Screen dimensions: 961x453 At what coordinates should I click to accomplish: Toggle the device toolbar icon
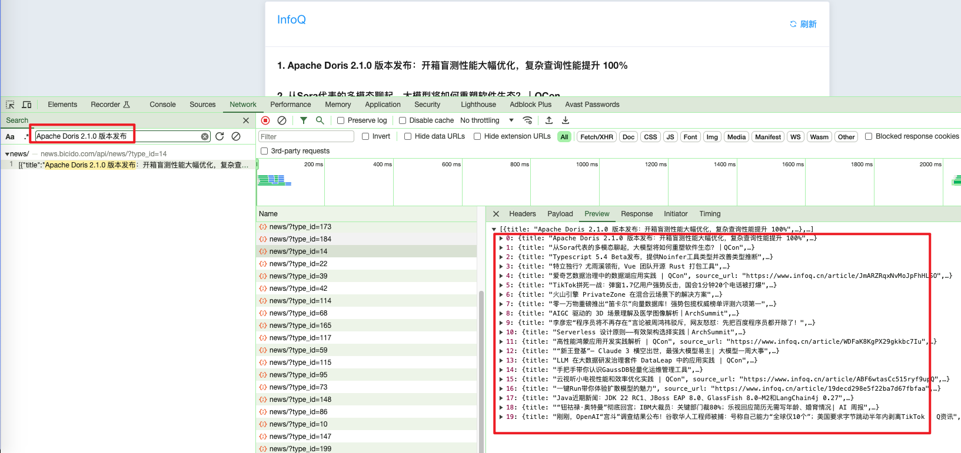[26, 105]
